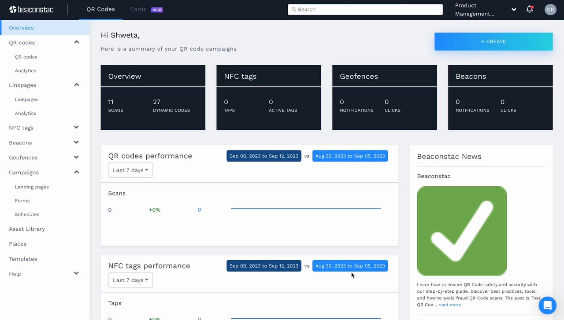Click the '+0%' change in Scans row
564x320 pixels.
(x=155, y=210)
